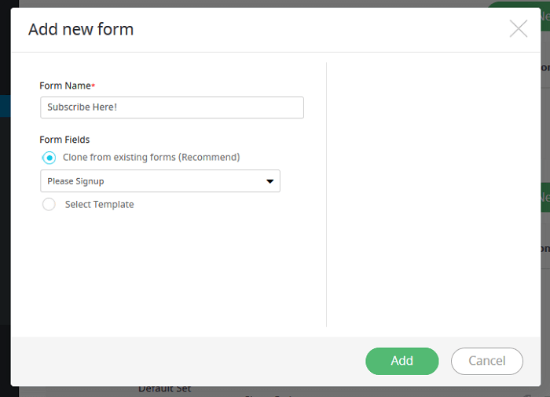
Task: Click the red required asterisk next to Form Name
Action: tap(93, 85)
